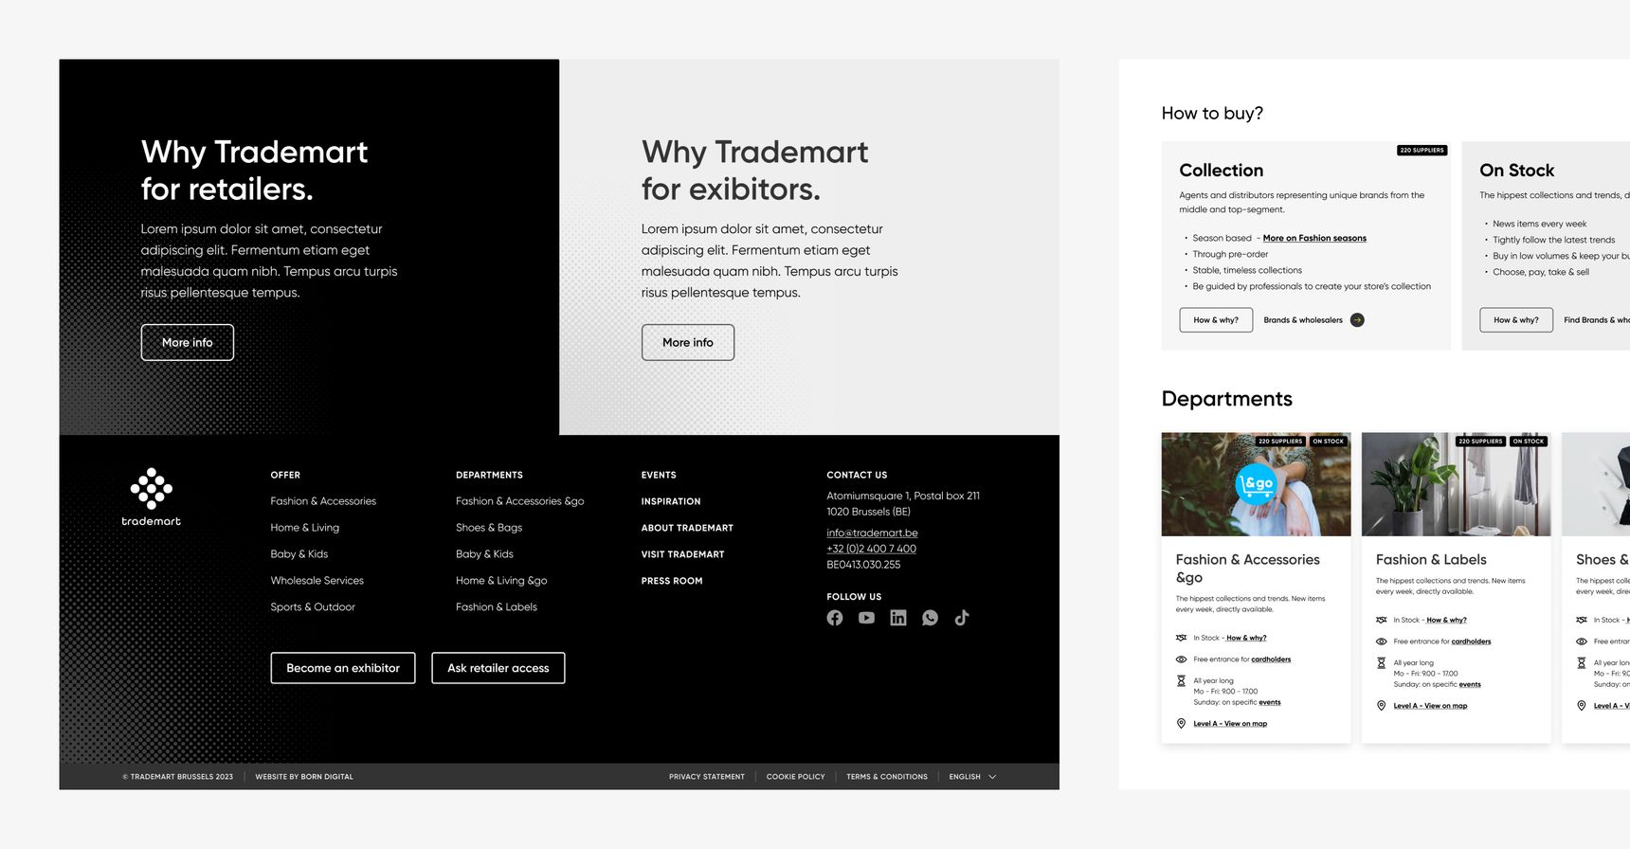Viewport: 1630px width, 849px height.
Task: Open Terms & Conditions link
Action: point(887,777)
